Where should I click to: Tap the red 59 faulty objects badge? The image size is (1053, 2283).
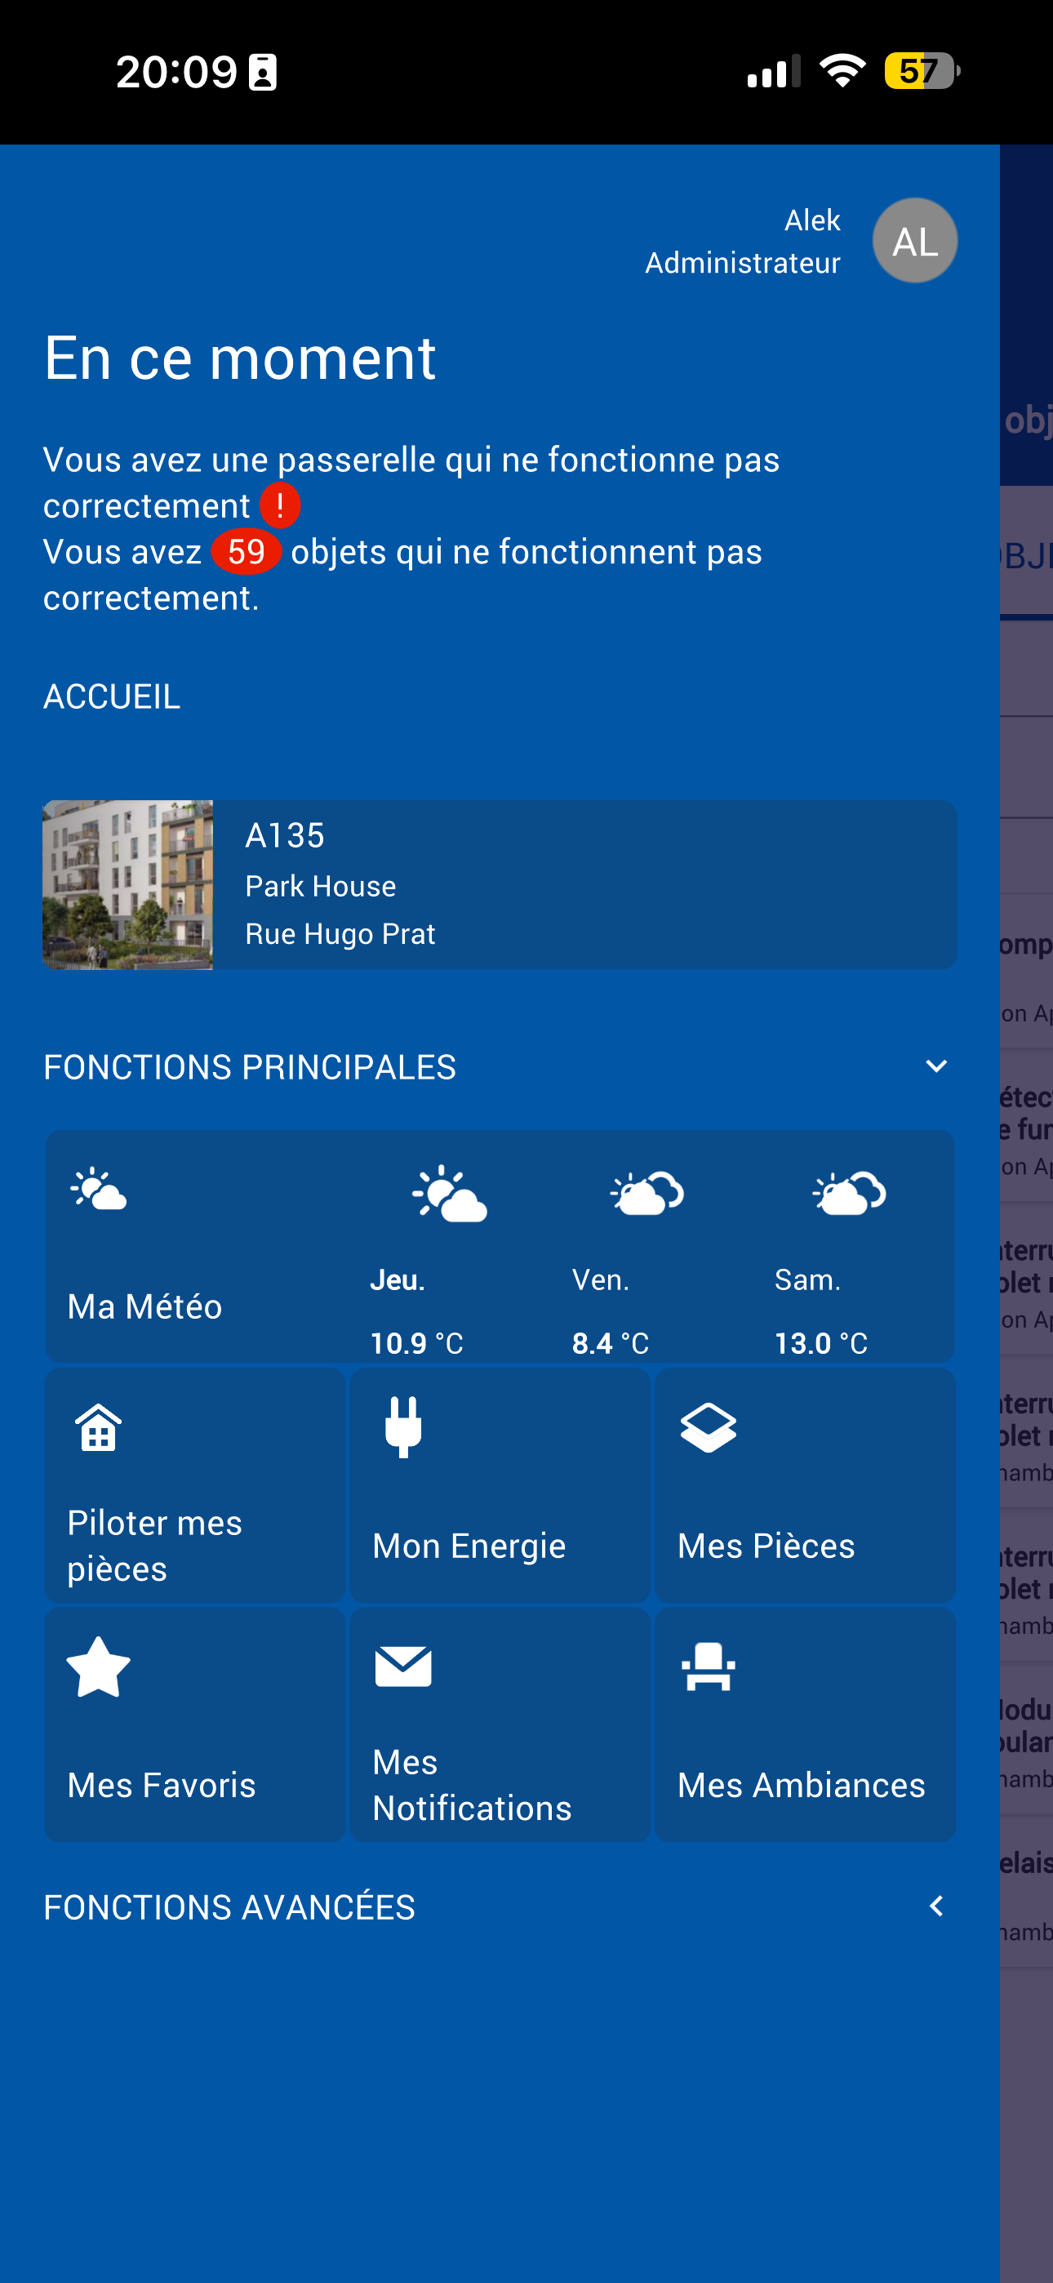coord(247,551)
